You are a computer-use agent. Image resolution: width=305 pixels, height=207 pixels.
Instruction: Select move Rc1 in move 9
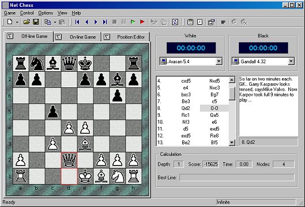tap(186, 115)
